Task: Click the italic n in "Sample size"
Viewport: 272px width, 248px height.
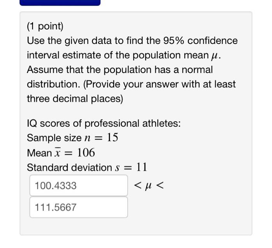Action: 87,138
